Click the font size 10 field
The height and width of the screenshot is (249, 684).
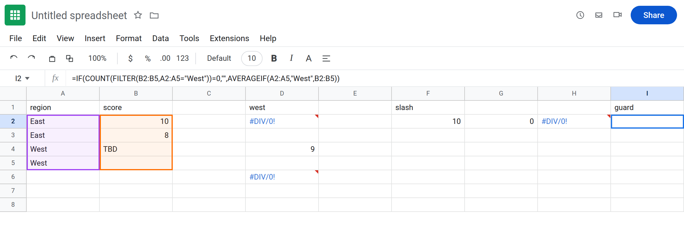click(252, 58)
